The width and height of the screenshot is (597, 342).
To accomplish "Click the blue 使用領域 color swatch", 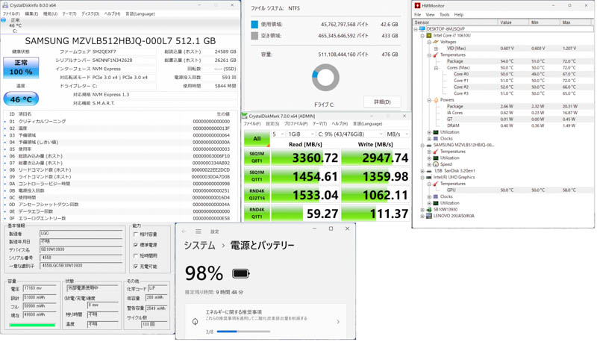I will 254,25.
